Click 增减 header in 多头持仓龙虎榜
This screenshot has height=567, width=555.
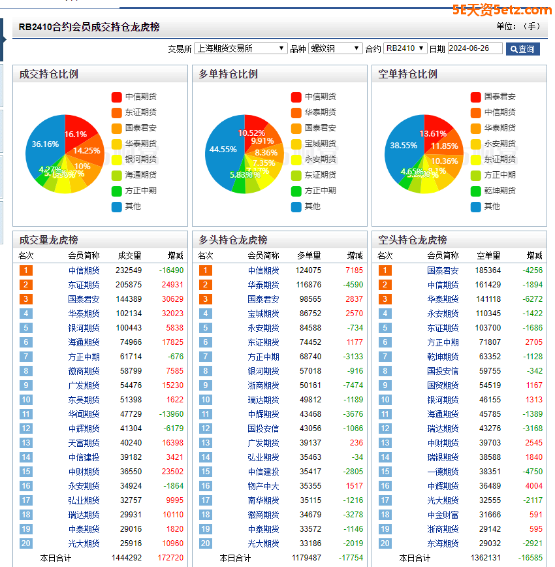pyautogui.click(x=355, y=255)
